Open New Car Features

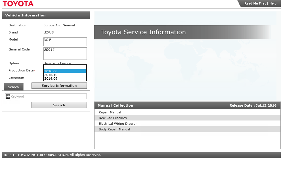(113, 118)
